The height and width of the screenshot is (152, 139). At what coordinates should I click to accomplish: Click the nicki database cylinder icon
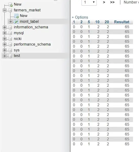pos(10,39)
